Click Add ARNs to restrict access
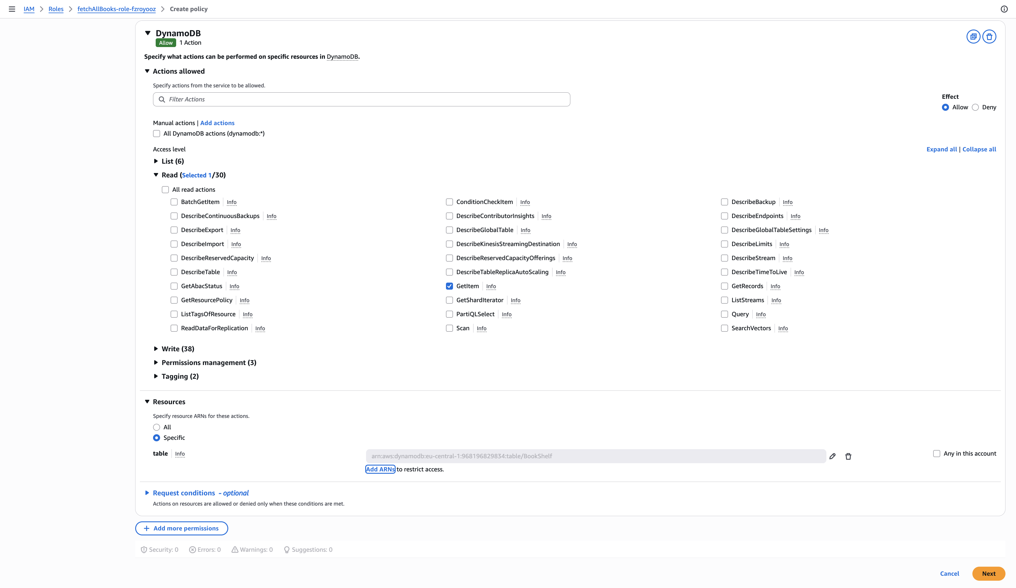This screenshot has height=588, width=1016. click(x=380, y=469)
